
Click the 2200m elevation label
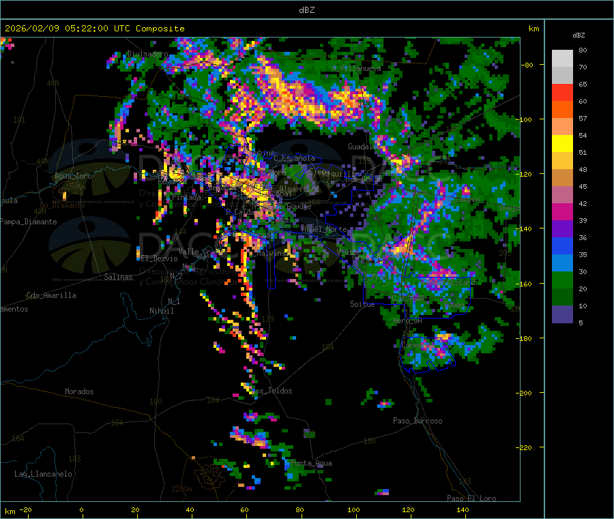pyautogui.click(x=181, y=489)
